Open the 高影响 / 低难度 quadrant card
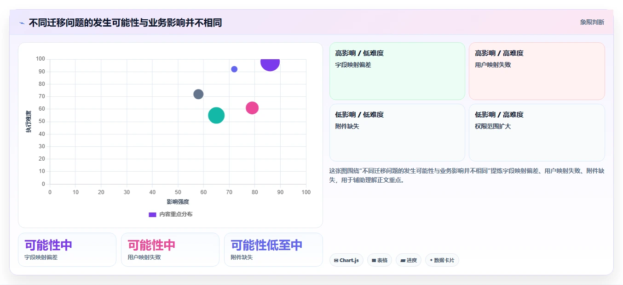Viewport: 623px width, 285px height. click(397, 71)
